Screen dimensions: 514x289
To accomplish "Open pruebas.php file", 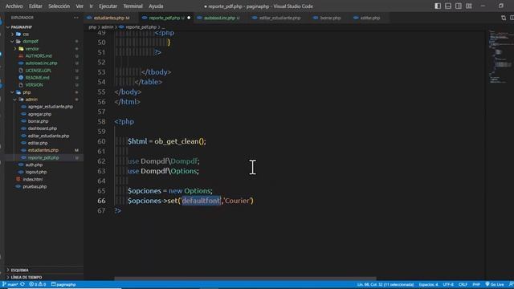I will click(35, 186).
